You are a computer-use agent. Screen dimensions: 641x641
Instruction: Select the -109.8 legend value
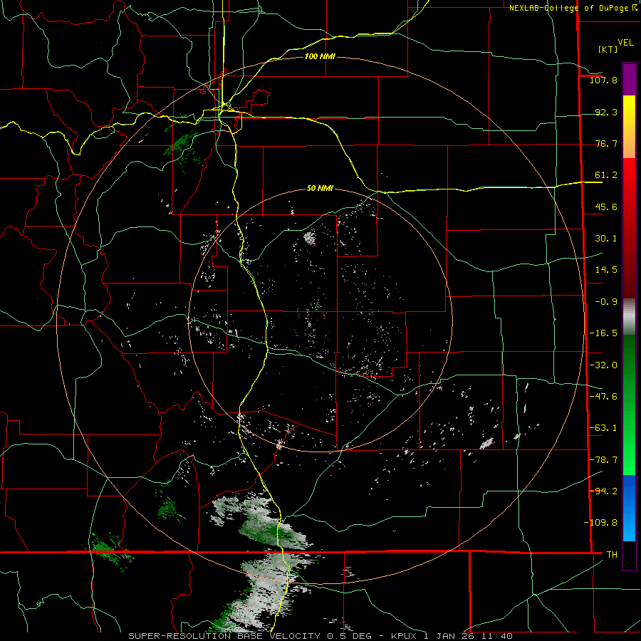[600, 523]
